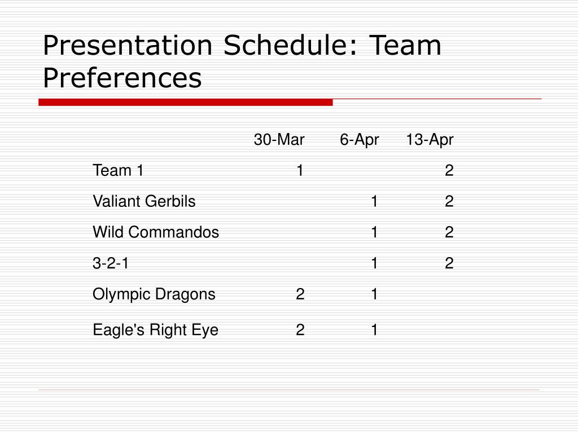This screenshot has width=578, height=433.
Task: Select the 6-Apr column header
Action: [360, 140]
